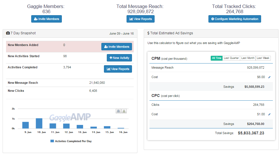Click Configure Marketing Automation button
This screenshot has width=280, height=155.
(x=235, y=19)
